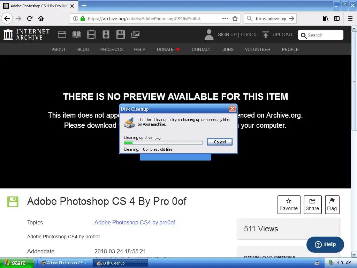Viewport: 357px width, 268px height.
Task: Open the Web archive icon
Action: (62, 35)
